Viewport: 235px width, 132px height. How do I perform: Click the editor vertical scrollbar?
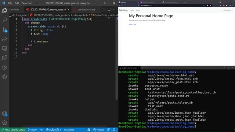tap(117, 58)
